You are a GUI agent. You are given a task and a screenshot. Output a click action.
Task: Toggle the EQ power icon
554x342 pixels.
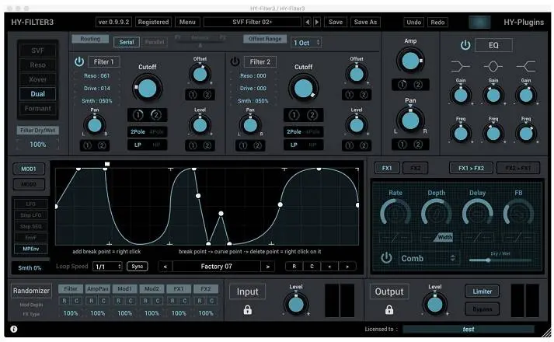[x=465, y=45]
